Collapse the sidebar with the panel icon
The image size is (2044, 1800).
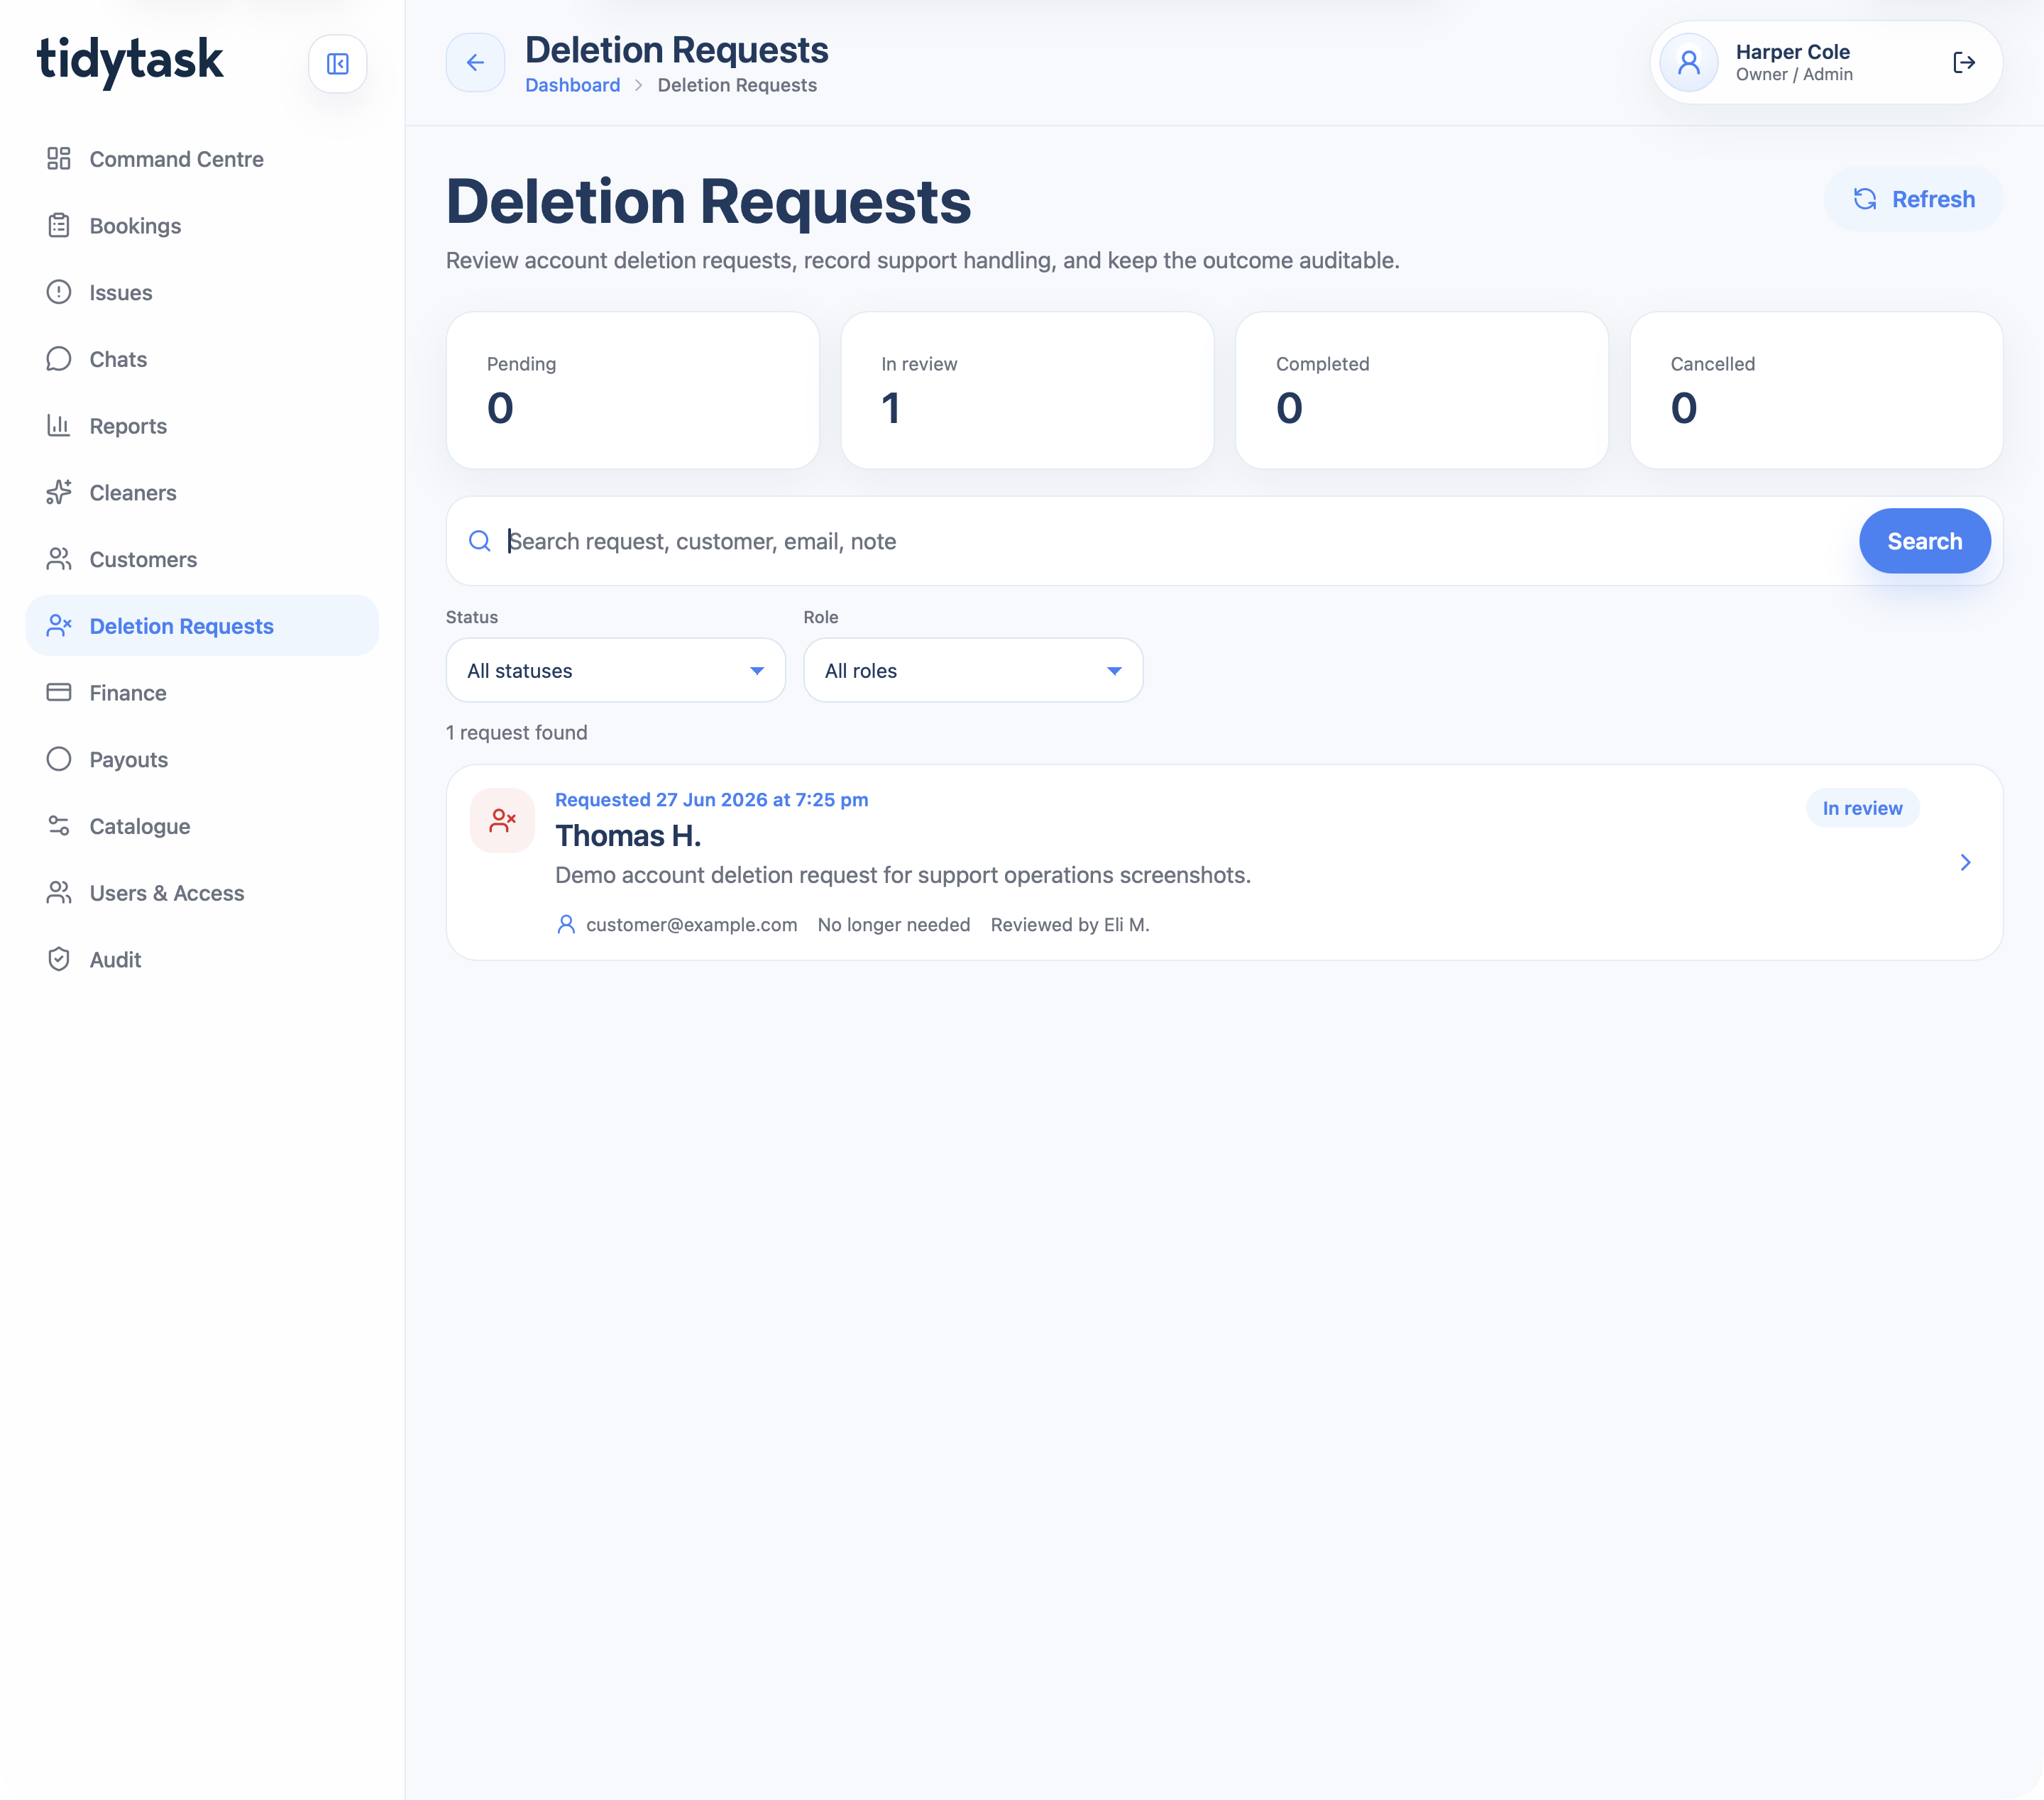[337, 64]
